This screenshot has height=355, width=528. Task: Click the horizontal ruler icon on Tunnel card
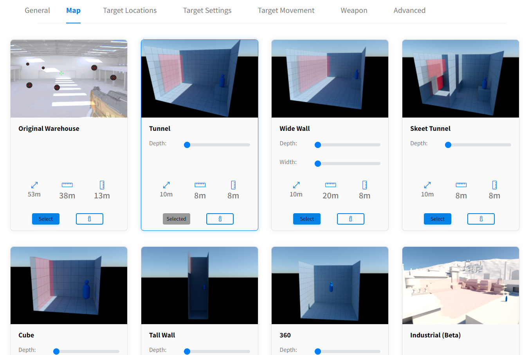[200, 185]
